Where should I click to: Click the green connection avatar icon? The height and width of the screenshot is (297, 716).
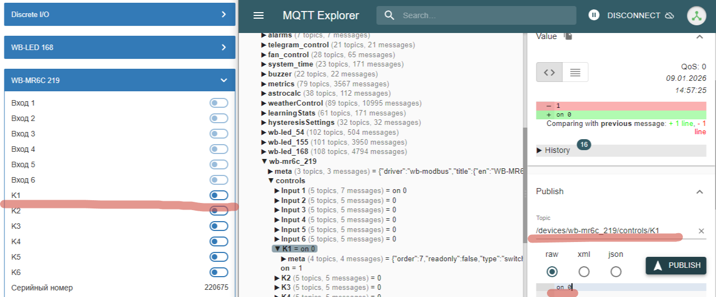(x=696, y=15)
